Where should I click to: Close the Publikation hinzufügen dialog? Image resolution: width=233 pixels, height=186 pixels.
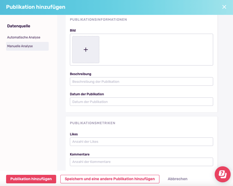pyautogui.click(x=224, y=7)
